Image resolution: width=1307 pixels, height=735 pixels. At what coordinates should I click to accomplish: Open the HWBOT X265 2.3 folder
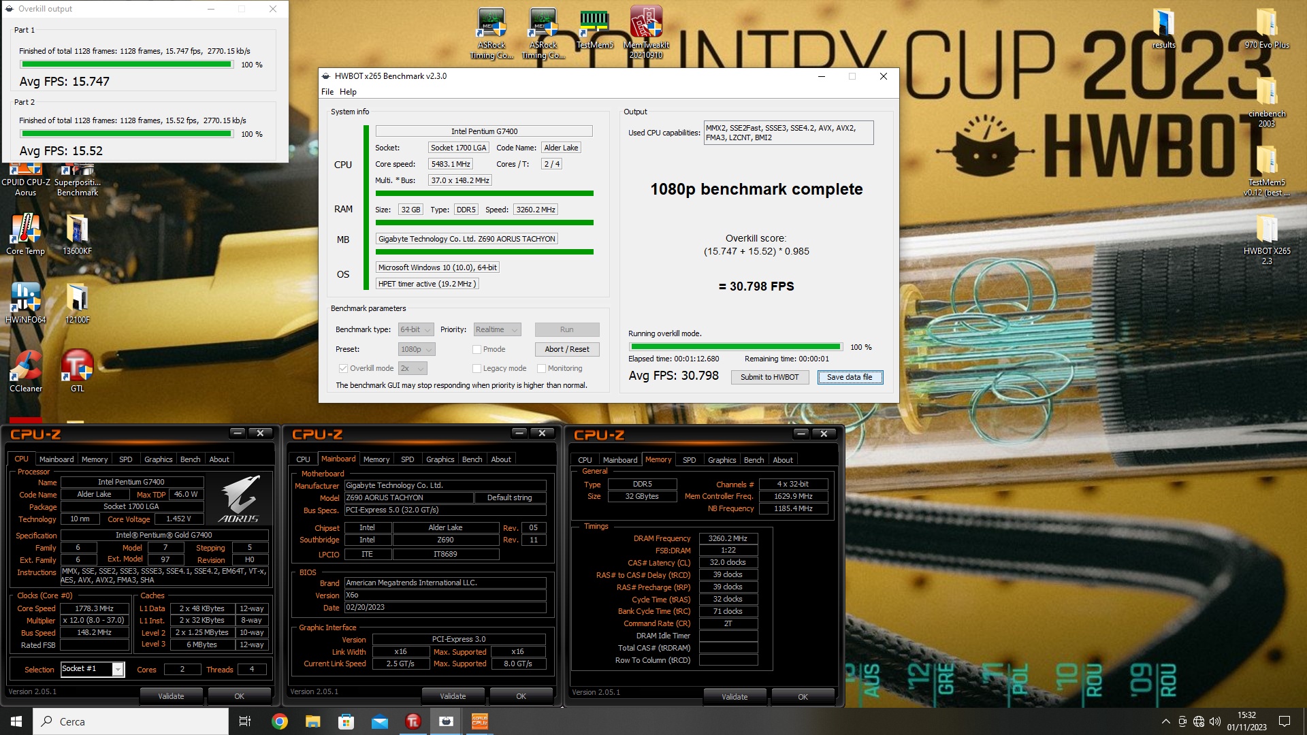click(1267, 239)
